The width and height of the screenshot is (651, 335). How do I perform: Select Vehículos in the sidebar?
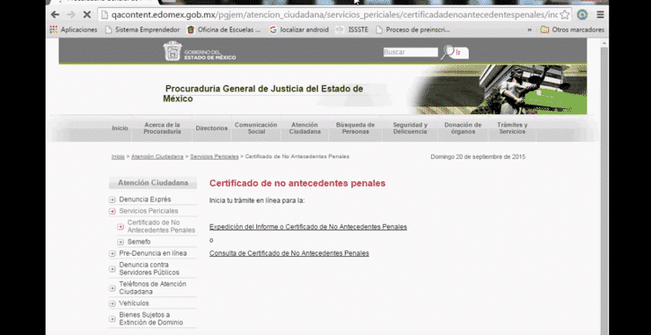134,303
